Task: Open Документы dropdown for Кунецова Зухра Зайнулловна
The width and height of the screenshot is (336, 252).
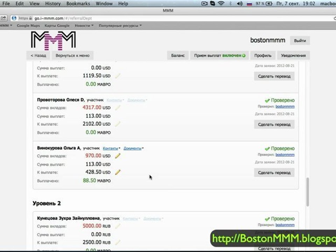Action: [x=153, y=218]
